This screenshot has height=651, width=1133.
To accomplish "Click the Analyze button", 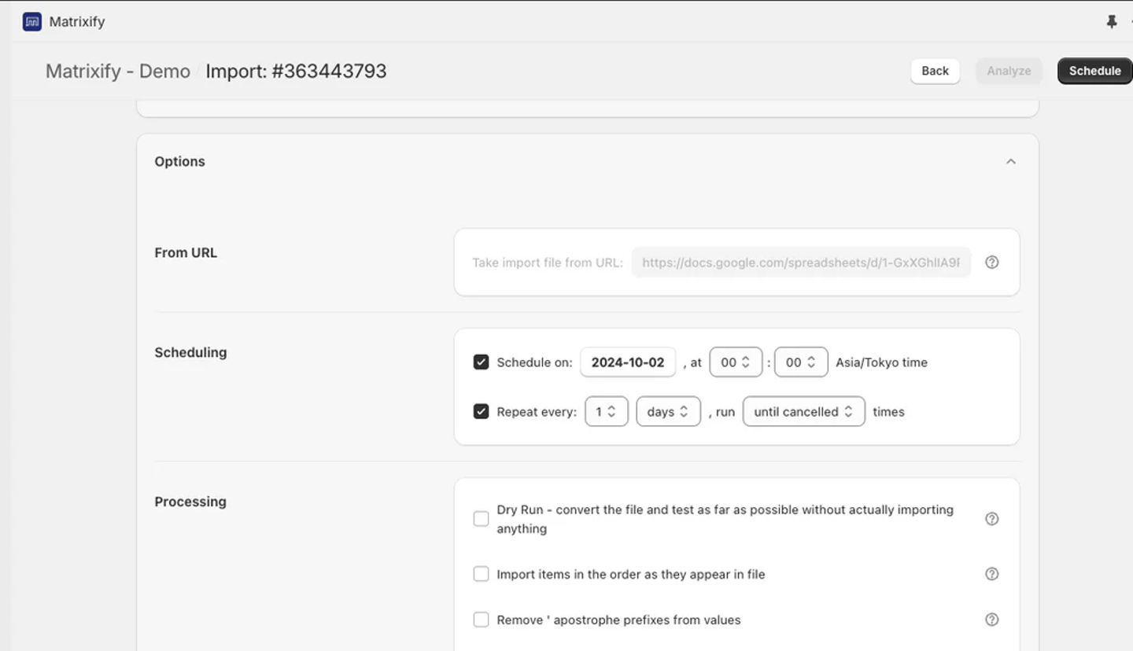I will pos(1009,71).
